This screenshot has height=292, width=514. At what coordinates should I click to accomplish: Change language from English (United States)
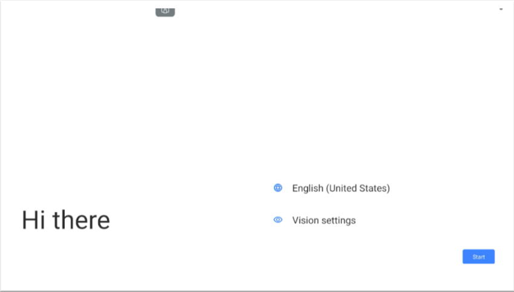coord(340,188)
